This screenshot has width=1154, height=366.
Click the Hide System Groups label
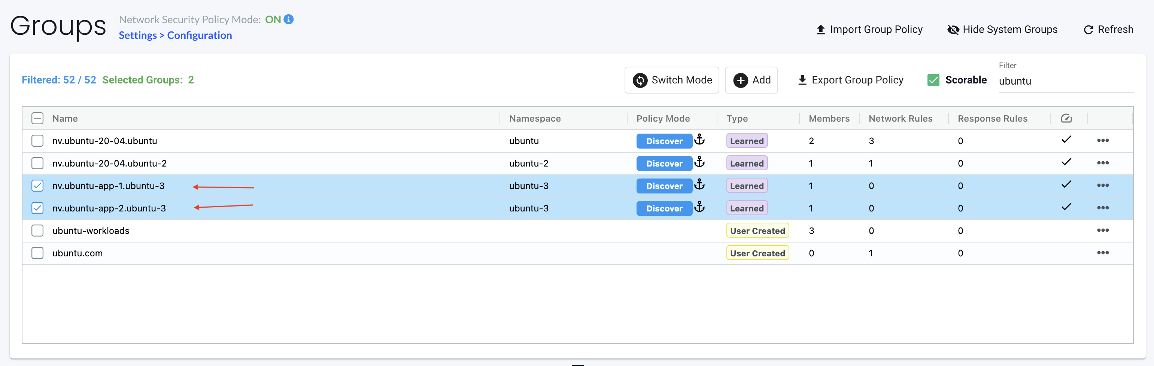[1010, 30]
